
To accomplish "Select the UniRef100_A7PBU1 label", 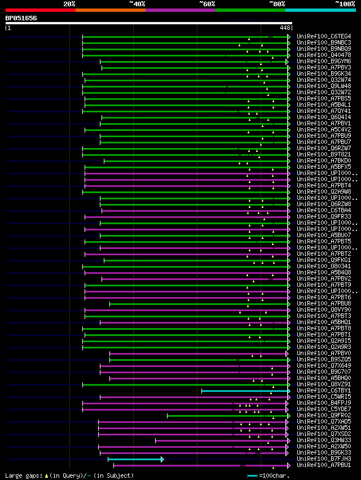I will coord(324,465).
